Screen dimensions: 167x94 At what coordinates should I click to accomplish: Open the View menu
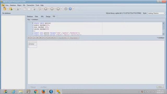tap(7, 5)
